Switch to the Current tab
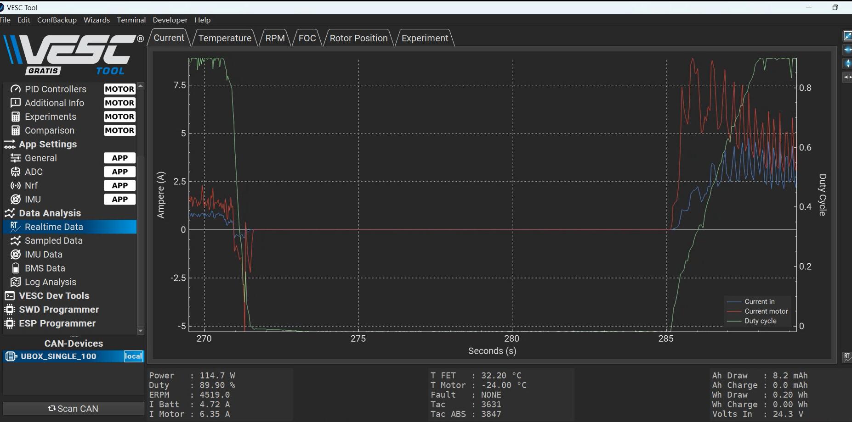This screenshot has width=852, height=422. click(169, 38)
